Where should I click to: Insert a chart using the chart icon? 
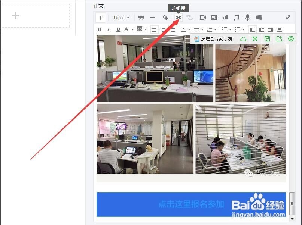click(225, 17)
